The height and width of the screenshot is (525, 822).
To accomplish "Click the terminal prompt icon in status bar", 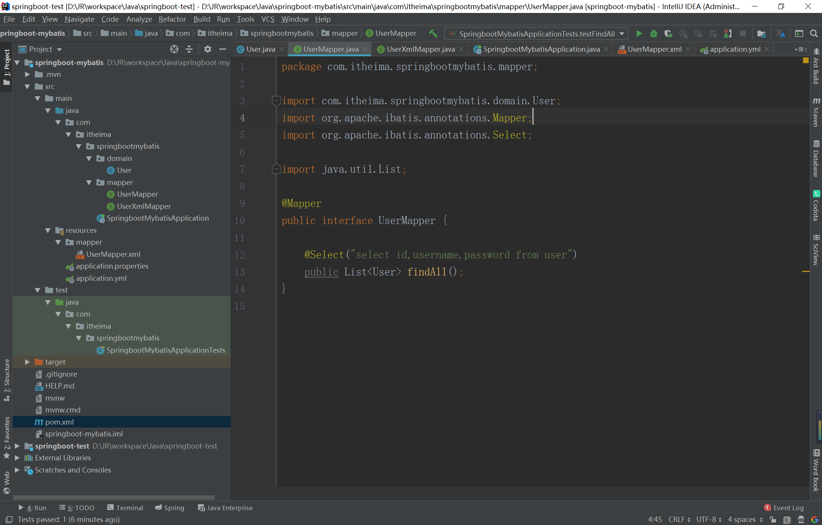I will click(787, 520).
